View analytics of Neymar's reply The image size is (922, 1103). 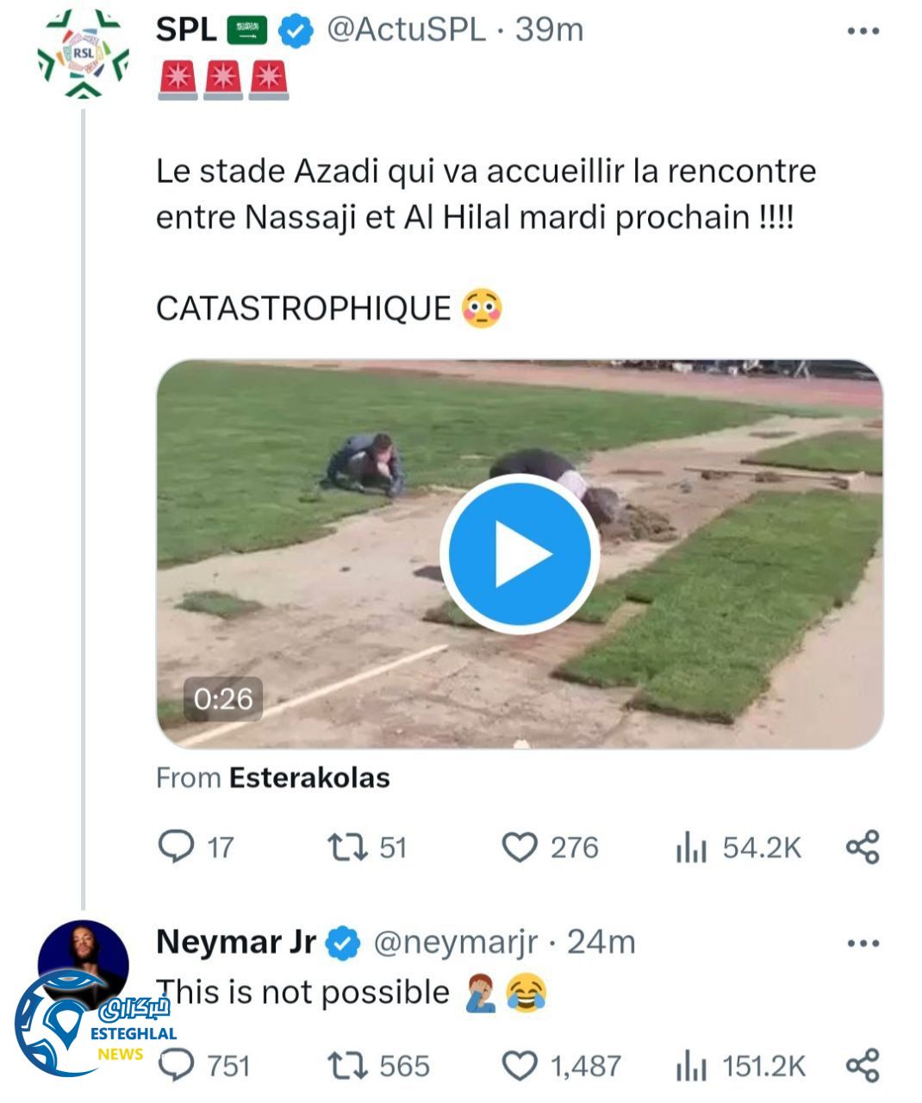pos(691,1067)
